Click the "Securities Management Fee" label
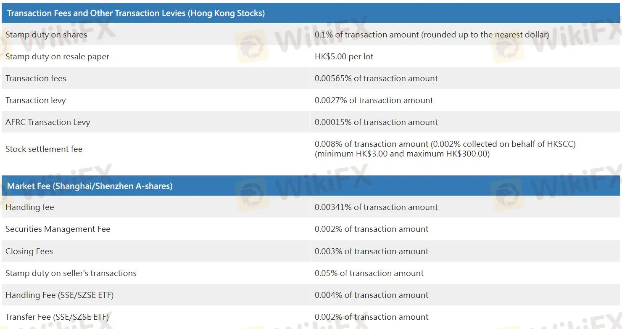The width and height of the screenshot is (622, 329). coord(58,229)
